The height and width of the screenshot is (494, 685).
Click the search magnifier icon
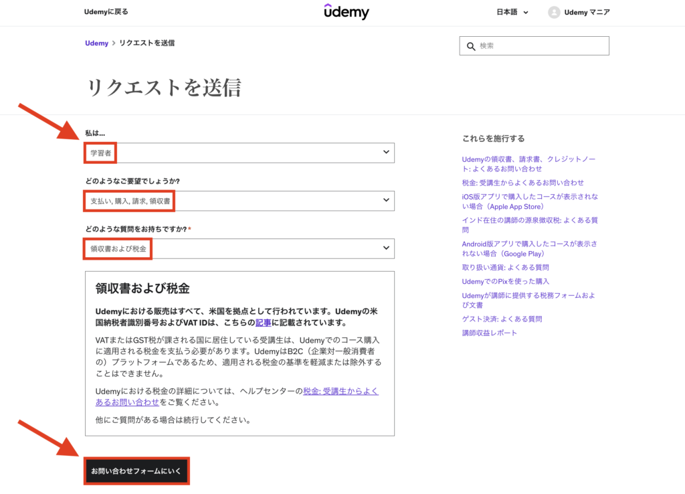click(x=470, y=46)
